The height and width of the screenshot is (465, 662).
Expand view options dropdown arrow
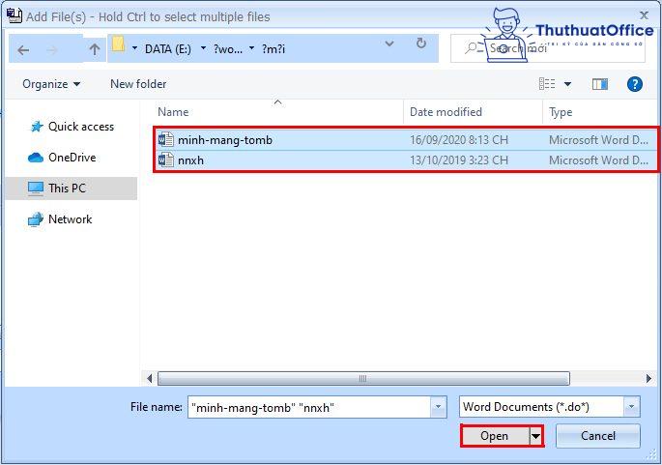[x=568, y=84]
